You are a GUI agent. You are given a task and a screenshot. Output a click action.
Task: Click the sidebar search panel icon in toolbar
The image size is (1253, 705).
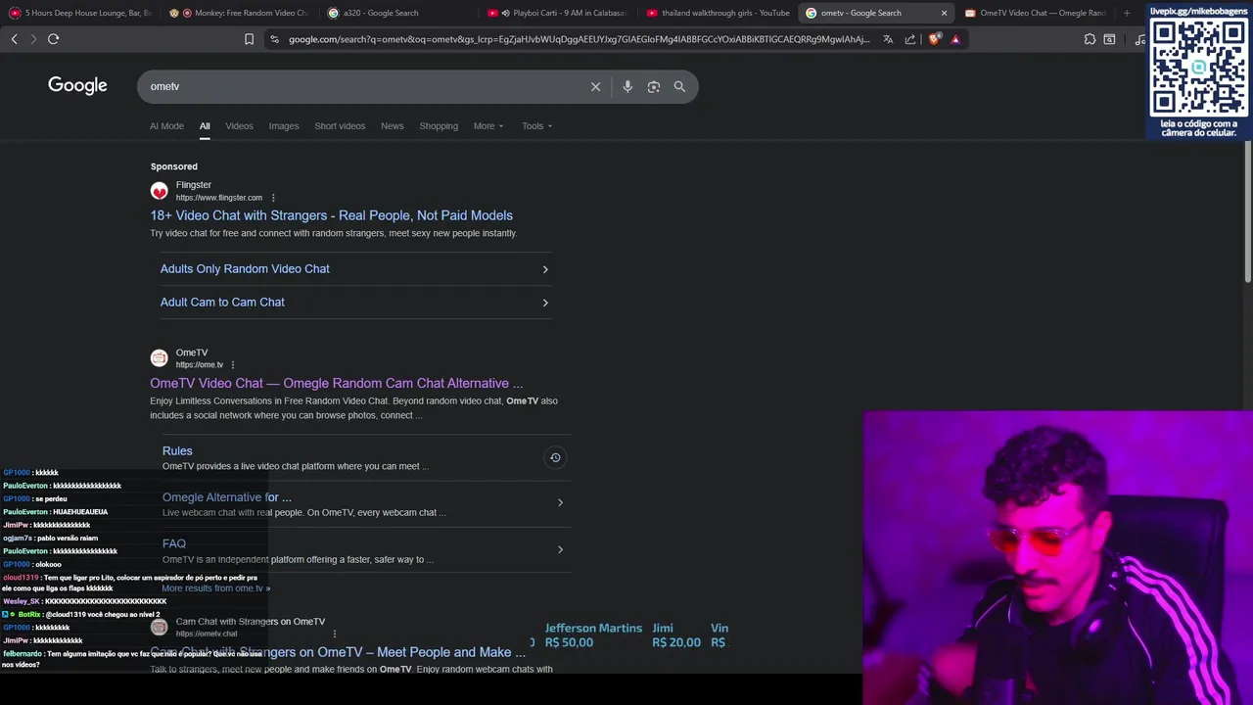click(x=1109, y=39)
